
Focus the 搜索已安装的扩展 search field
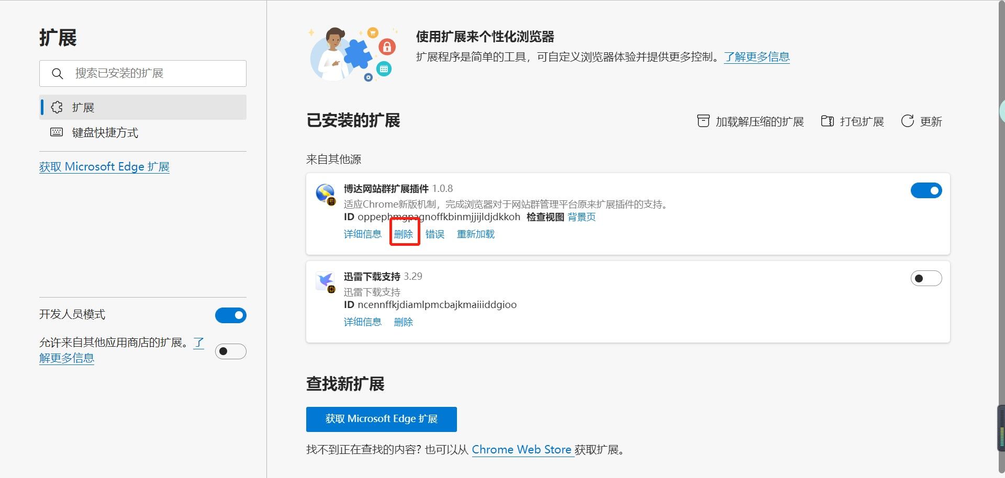pos(152,74)
